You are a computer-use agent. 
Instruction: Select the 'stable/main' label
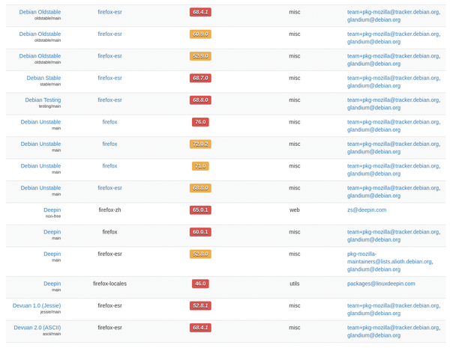50,85
